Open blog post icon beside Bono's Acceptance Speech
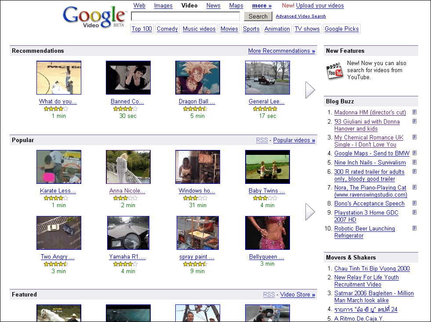The height and width of the screenshot is (322, 431). click(414, 203)
